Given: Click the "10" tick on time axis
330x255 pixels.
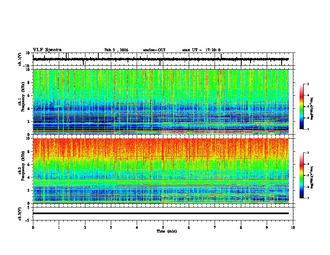Looking at the screenshot, I should [293, 227].
